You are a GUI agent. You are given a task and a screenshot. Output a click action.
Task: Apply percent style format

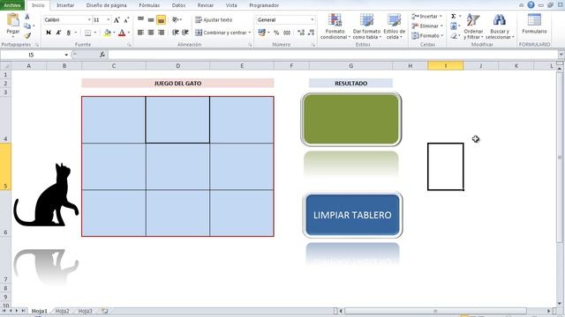tap(276, 33)
